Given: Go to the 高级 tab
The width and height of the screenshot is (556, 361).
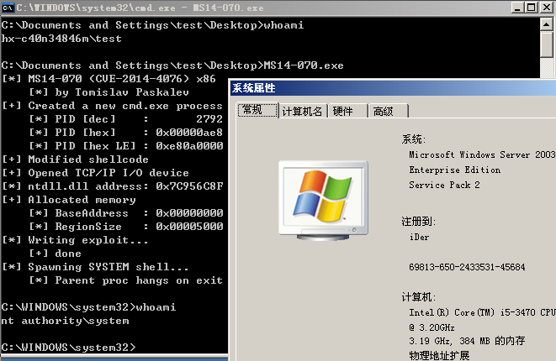Looking at the screenshot, I should click(388, 112).
